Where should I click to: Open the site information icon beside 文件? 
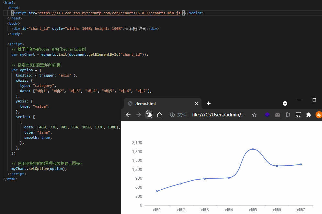(x=172, y=115)
